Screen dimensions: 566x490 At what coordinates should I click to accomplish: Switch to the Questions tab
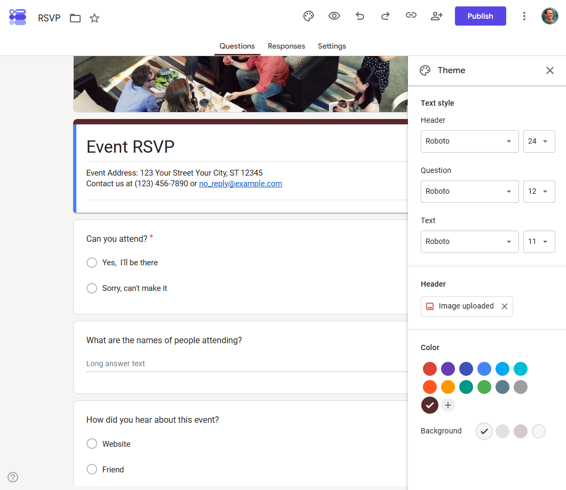pos(237,46)
